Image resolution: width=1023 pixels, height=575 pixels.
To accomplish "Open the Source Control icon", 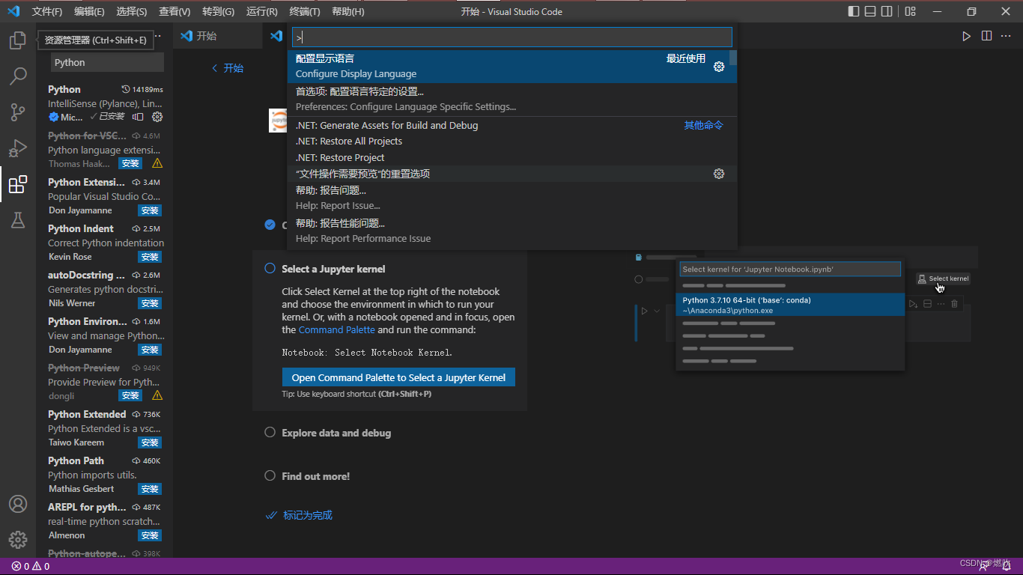I will (17, 112).
